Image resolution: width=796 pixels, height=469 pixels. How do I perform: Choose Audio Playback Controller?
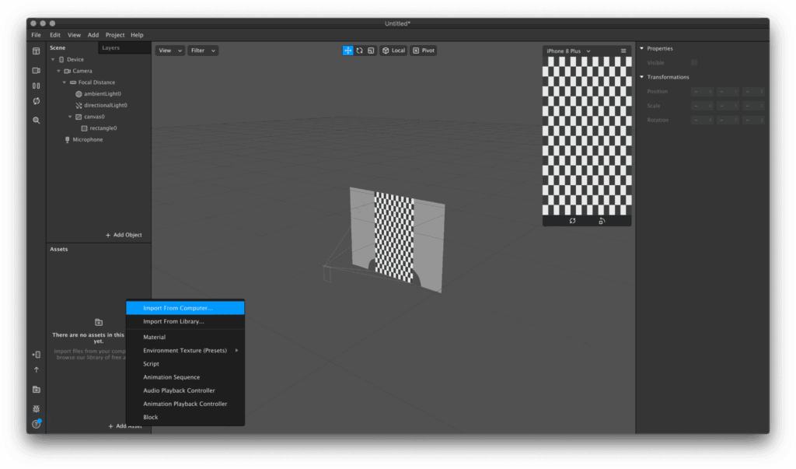(186, 390)
